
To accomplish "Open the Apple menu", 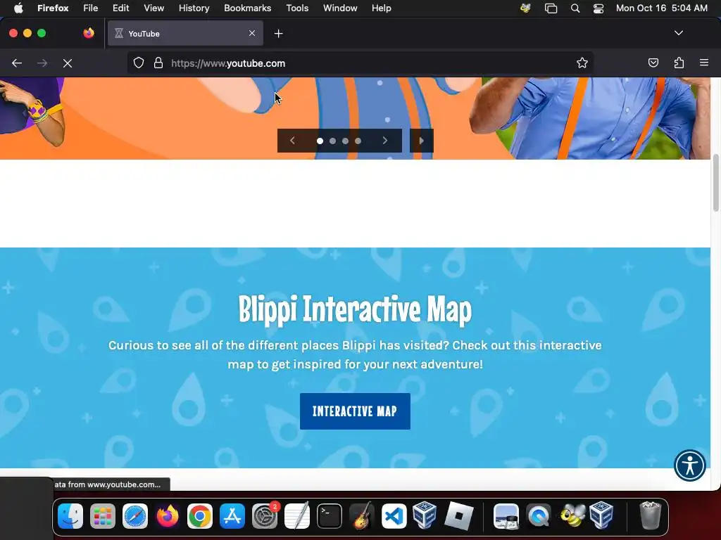I will coord(18,8).
